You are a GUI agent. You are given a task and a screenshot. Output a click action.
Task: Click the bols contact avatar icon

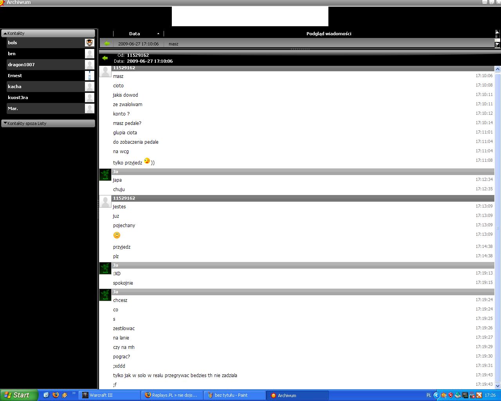click(x=90, y=43)
